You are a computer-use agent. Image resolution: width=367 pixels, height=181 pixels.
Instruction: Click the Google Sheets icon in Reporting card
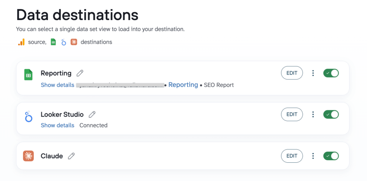pyautogui.click(x=28, y=75)
